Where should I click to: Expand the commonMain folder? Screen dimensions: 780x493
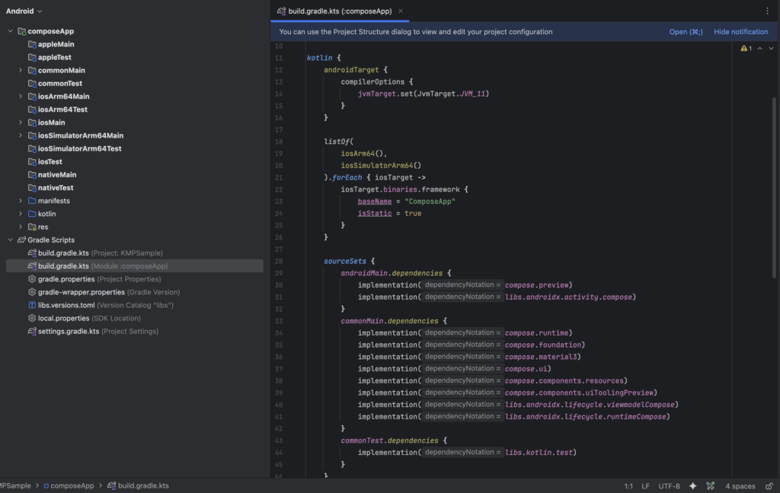21,71
